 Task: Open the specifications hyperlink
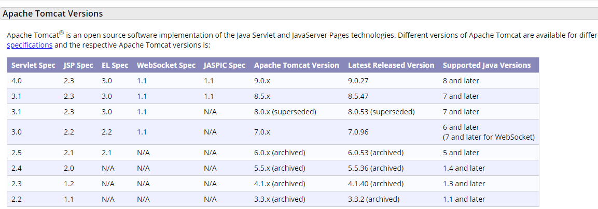point(30,45)
